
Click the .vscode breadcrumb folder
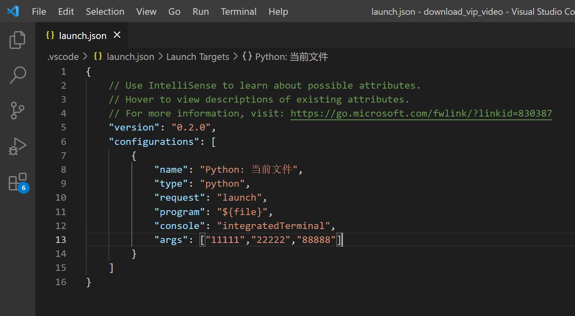[x=63, y=57]
